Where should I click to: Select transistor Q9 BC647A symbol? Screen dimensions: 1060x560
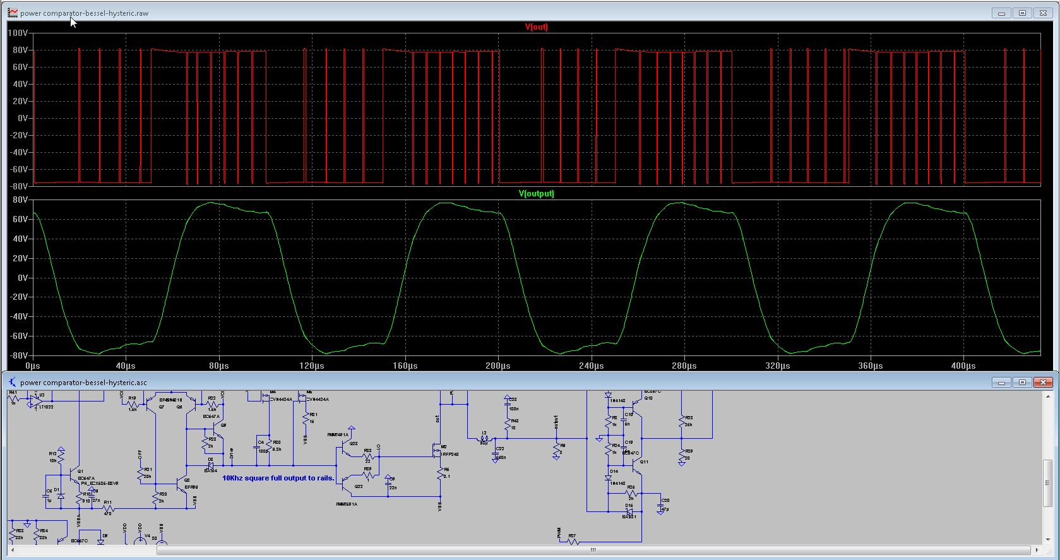[219, 431]
